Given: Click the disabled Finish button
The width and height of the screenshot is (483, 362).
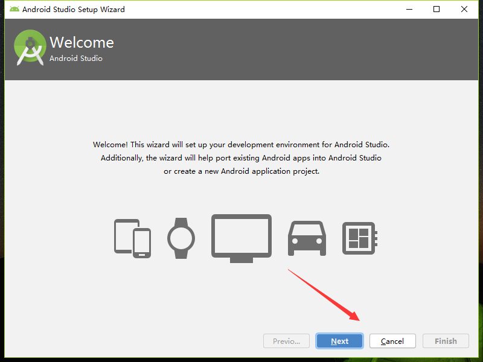Looking at the screenshot, I should pos(446,341).
